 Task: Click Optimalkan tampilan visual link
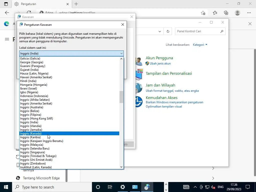164,106
